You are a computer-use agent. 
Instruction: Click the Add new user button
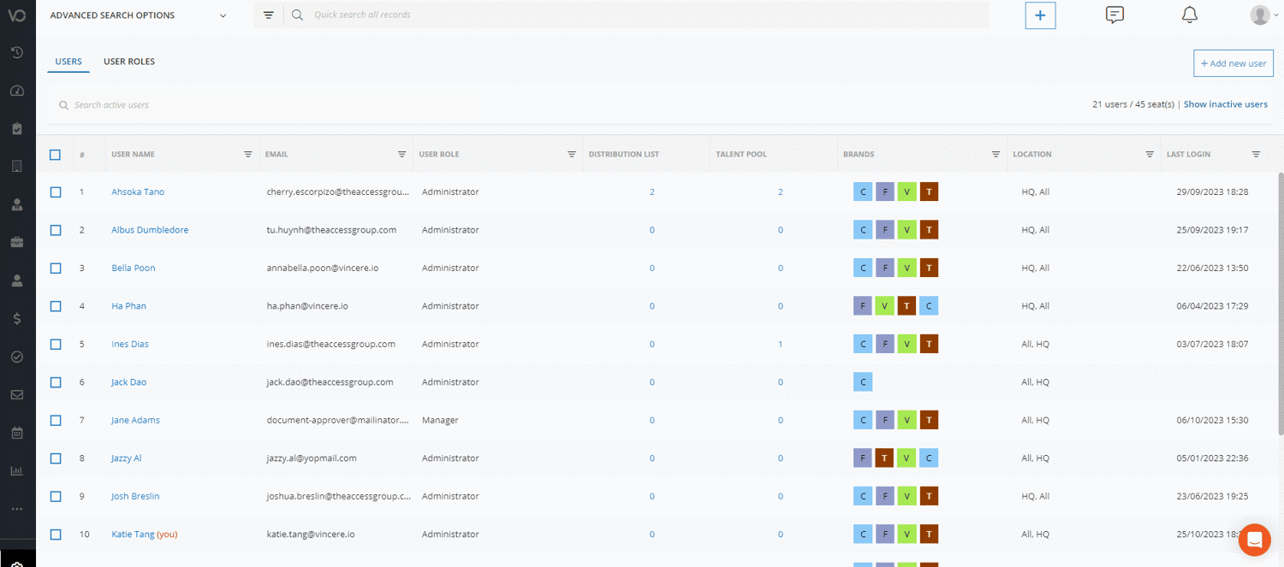coord(1233,63)
